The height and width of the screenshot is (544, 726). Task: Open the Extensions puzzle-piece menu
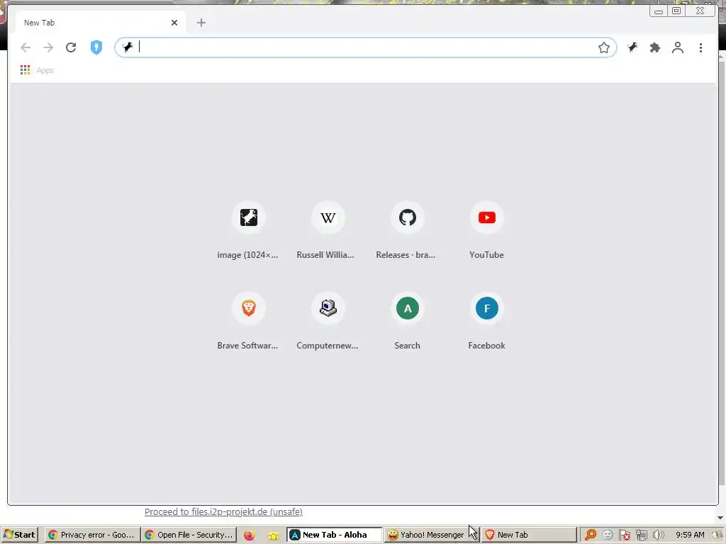pos(654,47)
